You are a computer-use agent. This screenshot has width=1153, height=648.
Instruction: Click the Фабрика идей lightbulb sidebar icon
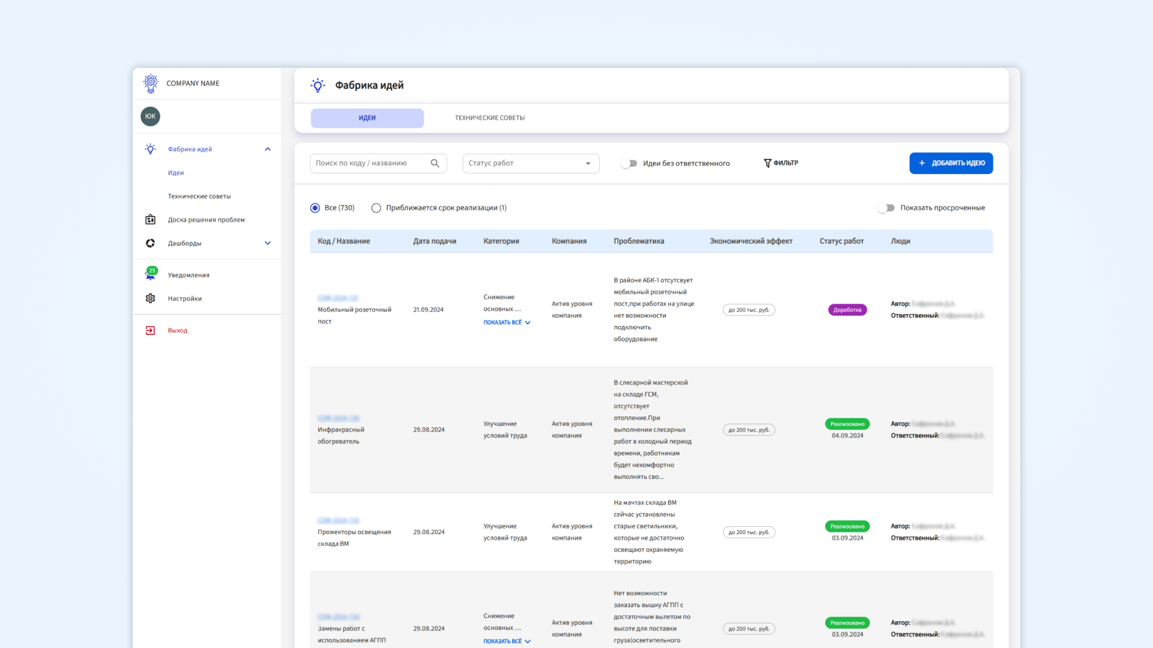(x=151, y=149)
